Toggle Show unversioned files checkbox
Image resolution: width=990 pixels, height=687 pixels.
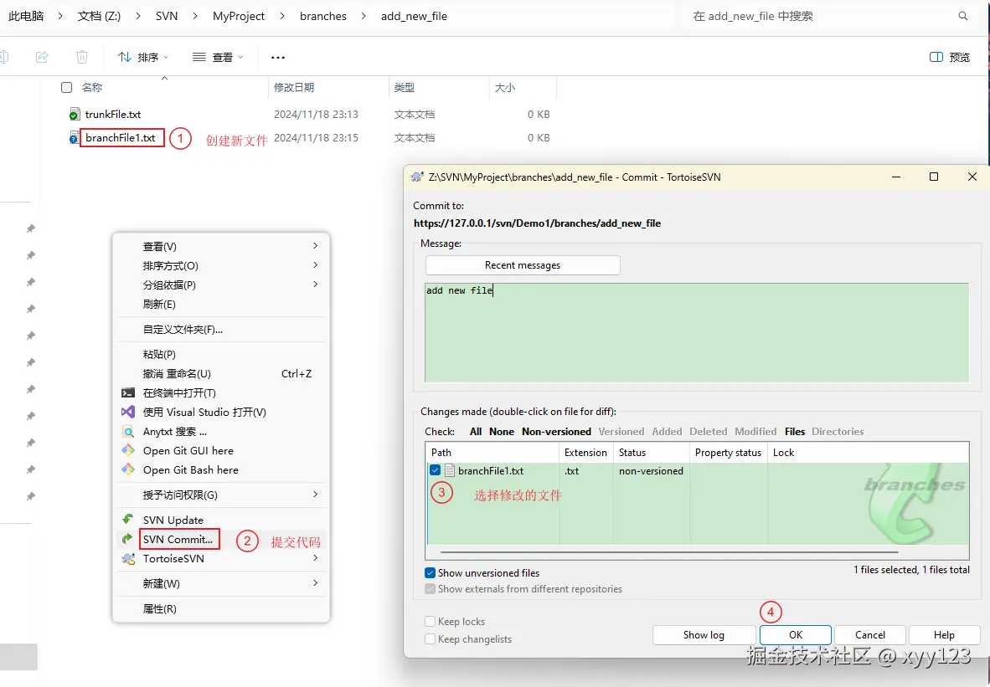[x=430, y=573]
